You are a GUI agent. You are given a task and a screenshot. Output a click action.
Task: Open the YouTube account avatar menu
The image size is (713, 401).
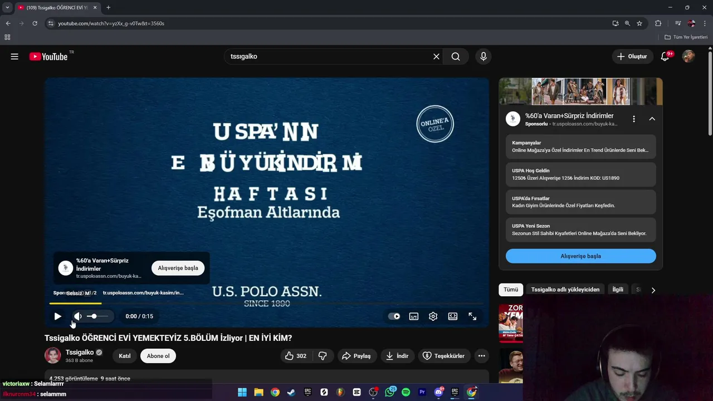point(688,56)
